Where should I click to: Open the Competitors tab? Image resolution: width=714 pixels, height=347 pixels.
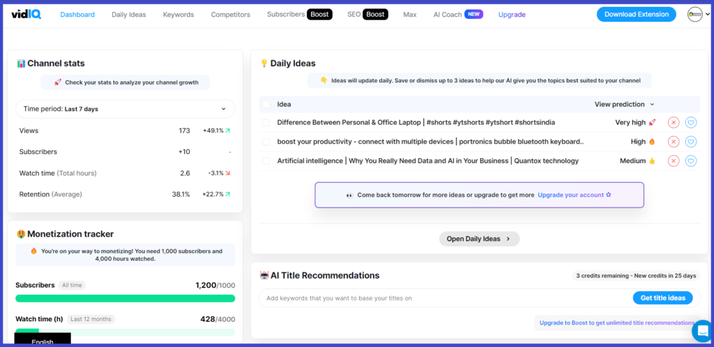[x=230, y=15]
